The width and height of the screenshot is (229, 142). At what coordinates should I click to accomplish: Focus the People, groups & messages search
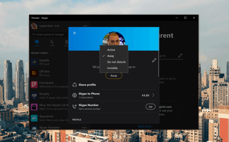[x=50, y=35]
